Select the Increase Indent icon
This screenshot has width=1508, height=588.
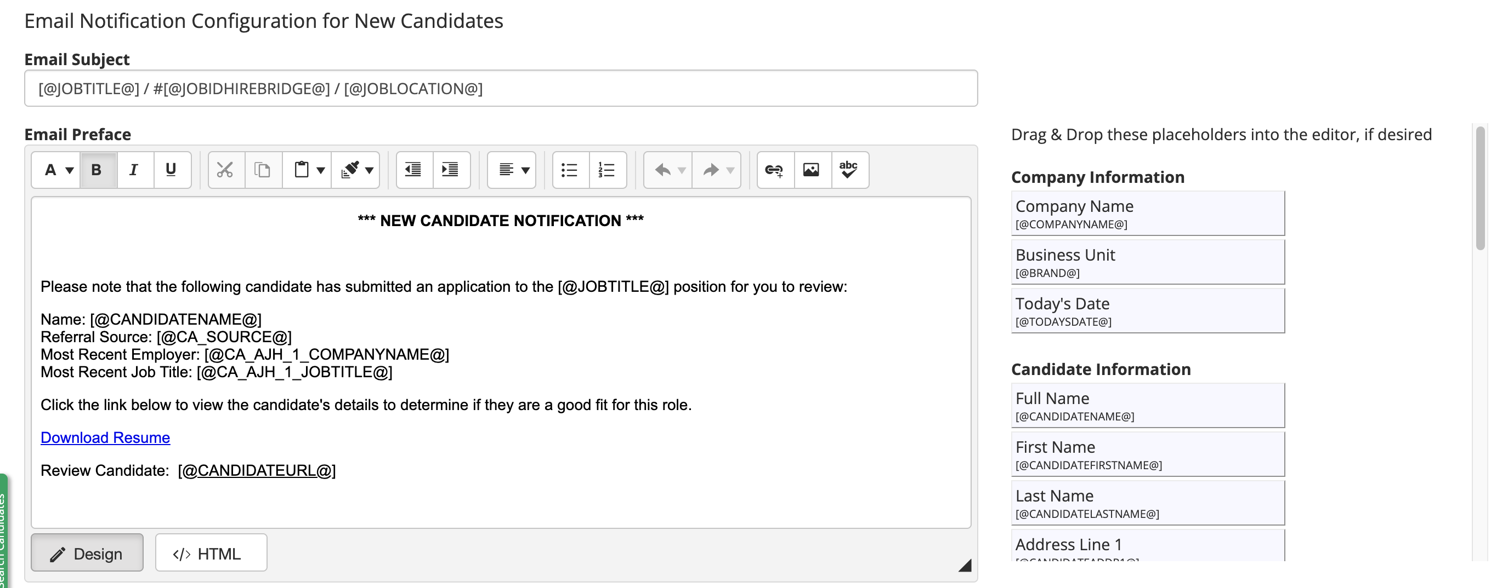click(x=450, y=170)
